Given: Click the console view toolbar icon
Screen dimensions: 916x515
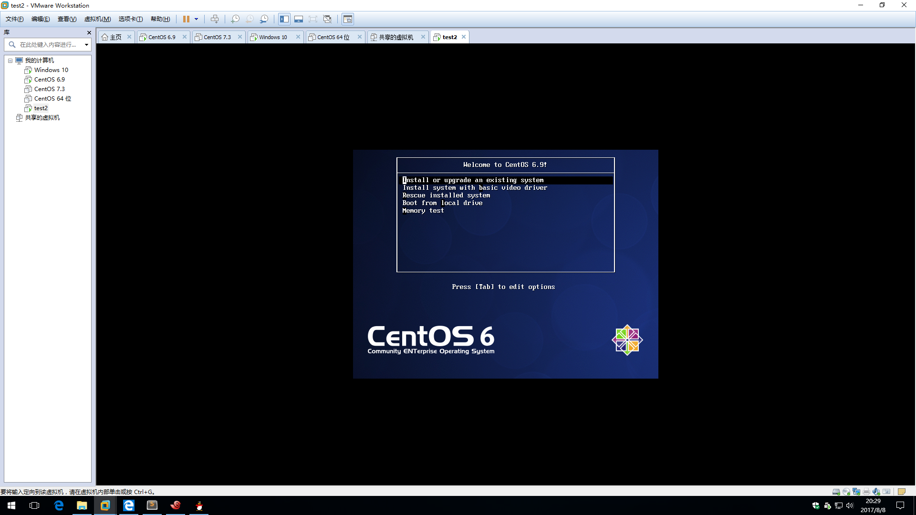Looking at the screenshot, I should coord(348,19).
